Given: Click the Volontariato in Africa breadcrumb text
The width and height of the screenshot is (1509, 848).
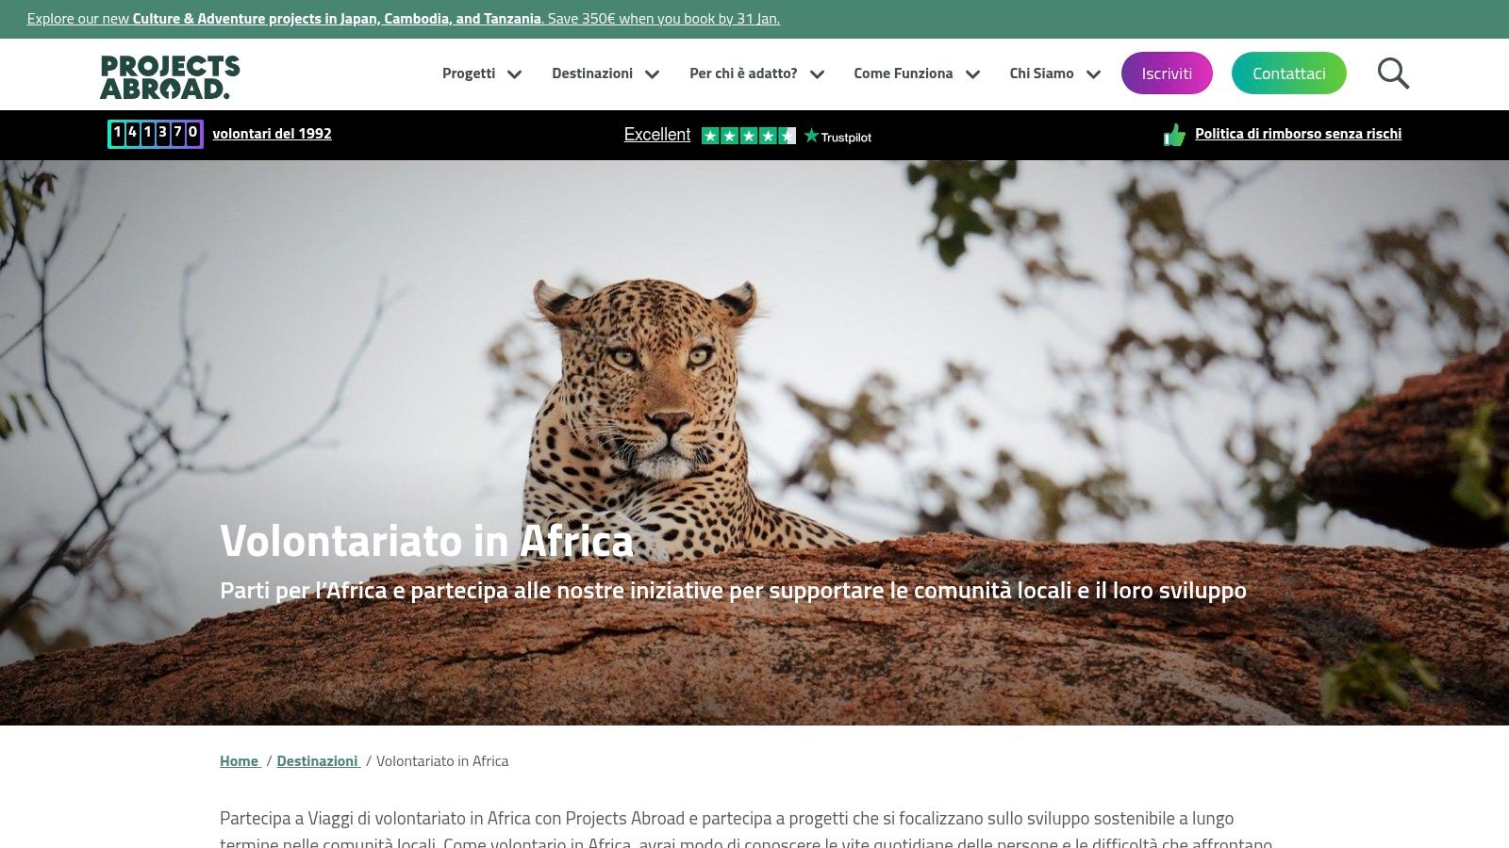Looking at the screenshot, I should point(442,761).
